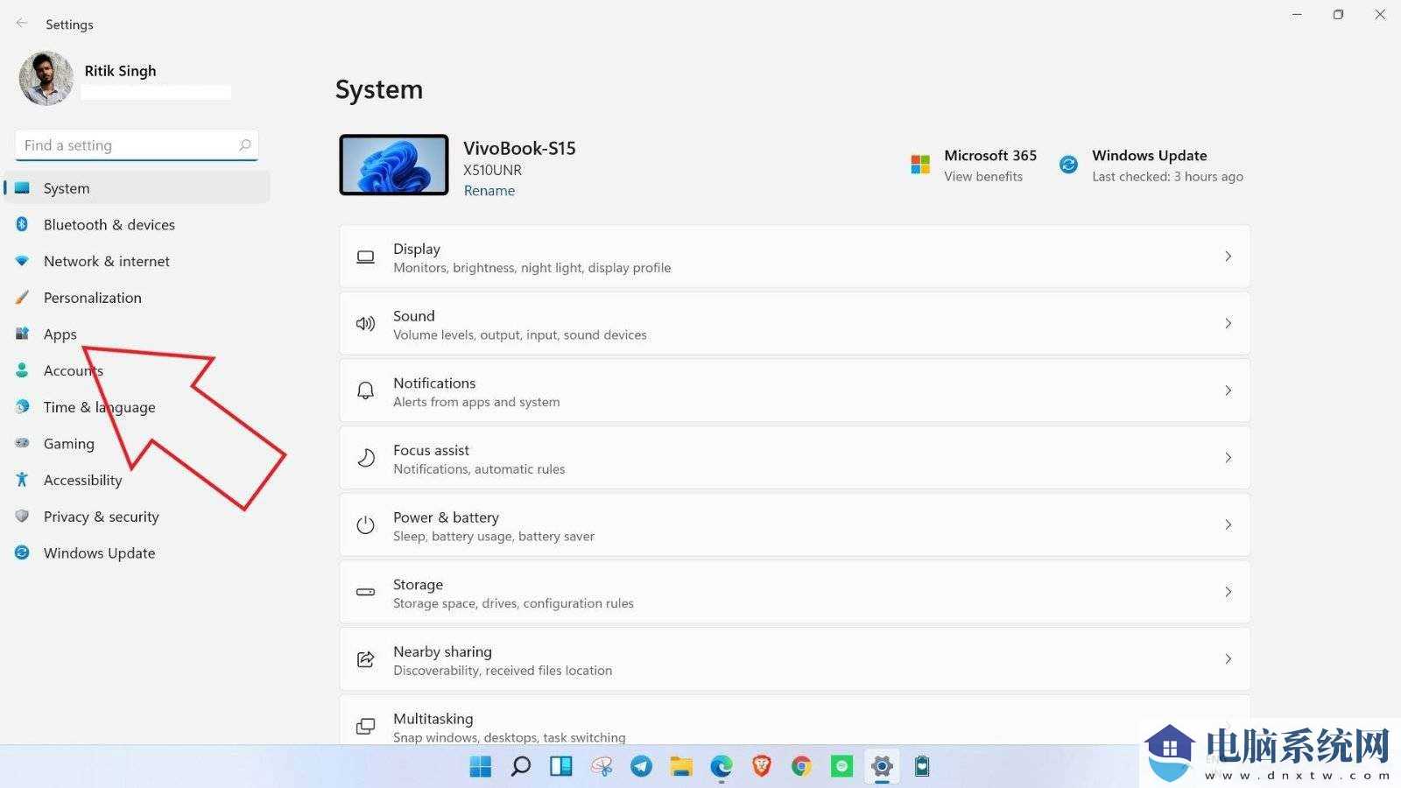Open Power & battery settings
This screenshot has width=1401, height=788.
pyautogui.click(x=794, y=525)
